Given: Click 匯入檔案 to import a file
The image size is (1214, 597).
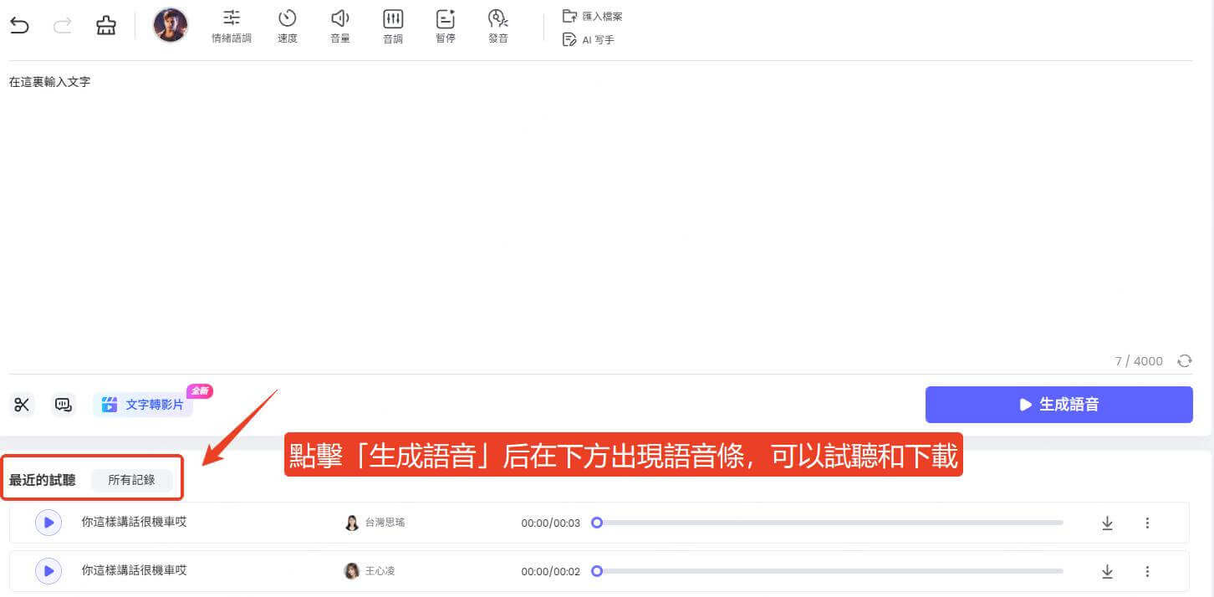Looking at the screenshot, I should pyautogui.click(x=593, y=16).
